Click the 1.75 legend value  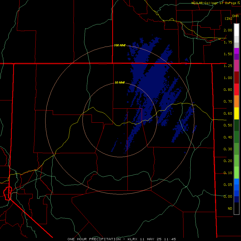[228, 42]
